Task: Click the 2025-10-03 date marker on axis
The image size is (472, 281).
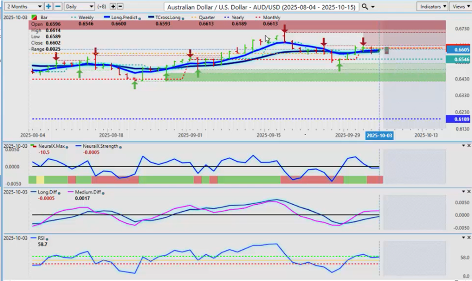Action: (x=379, y=136)
